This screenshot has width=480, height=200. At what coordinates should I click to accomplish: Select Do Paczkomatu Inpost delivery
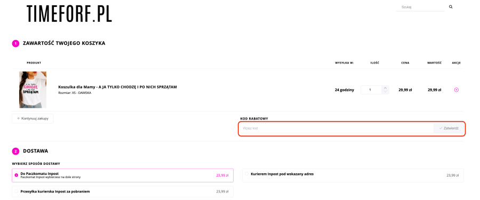(x=123, y=175)
